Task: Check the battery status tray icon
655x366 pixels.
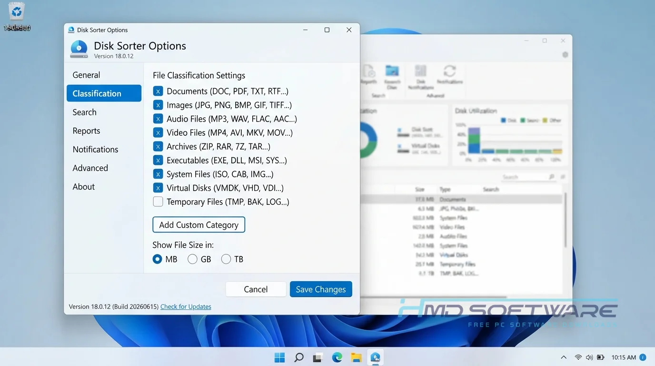Action: coord(601,357)
